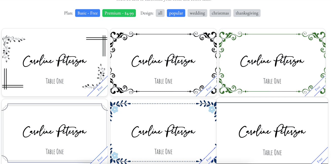Filter designs by christmas

click(x=220, y=13)
